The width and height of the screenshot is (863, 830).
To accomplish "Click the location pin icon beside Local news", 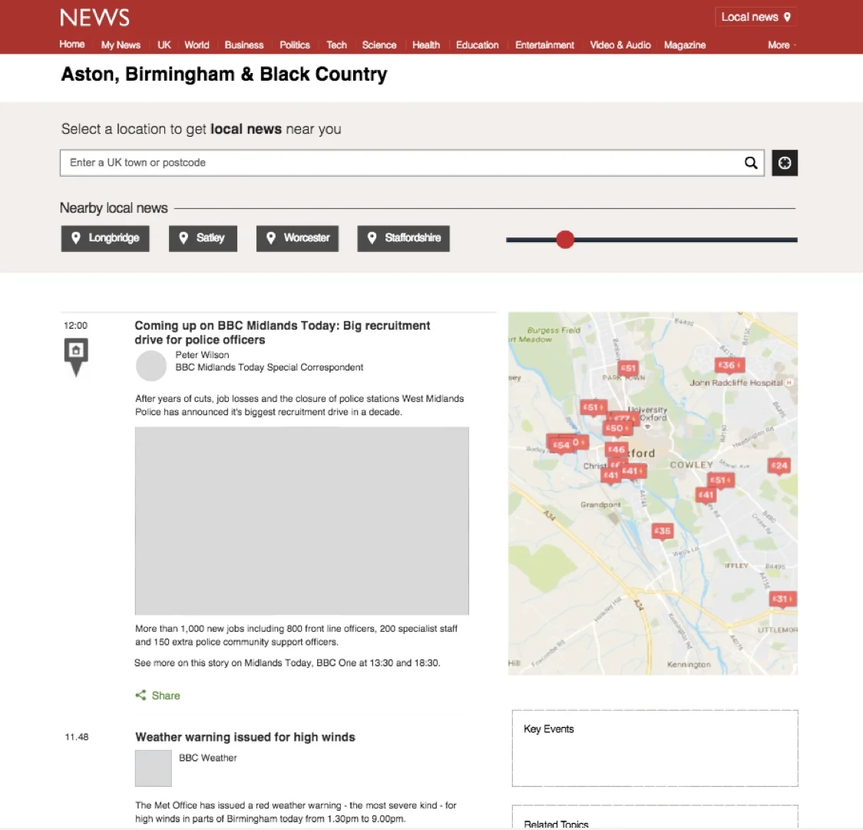I will click(787, 17).
